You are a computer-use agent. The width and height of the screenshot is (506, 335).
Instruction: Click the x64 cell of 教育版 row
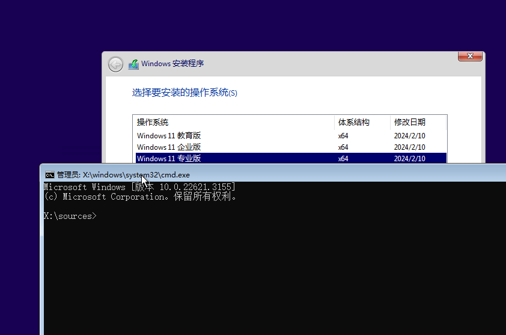click(343, 136)
